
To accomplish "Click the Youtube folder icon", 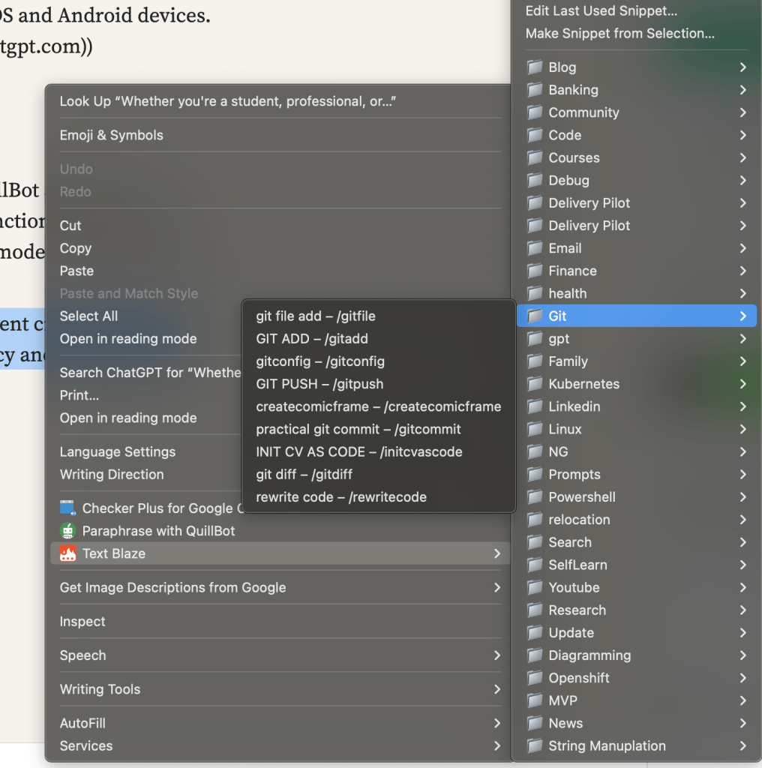I will click(x=535, y=587).
